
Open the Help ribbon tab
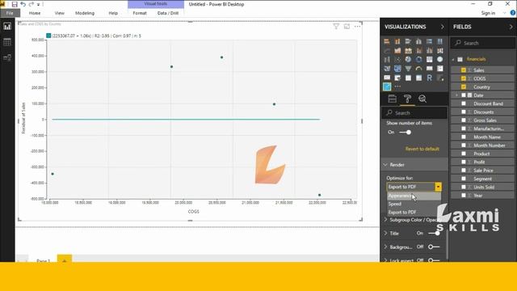113,13
